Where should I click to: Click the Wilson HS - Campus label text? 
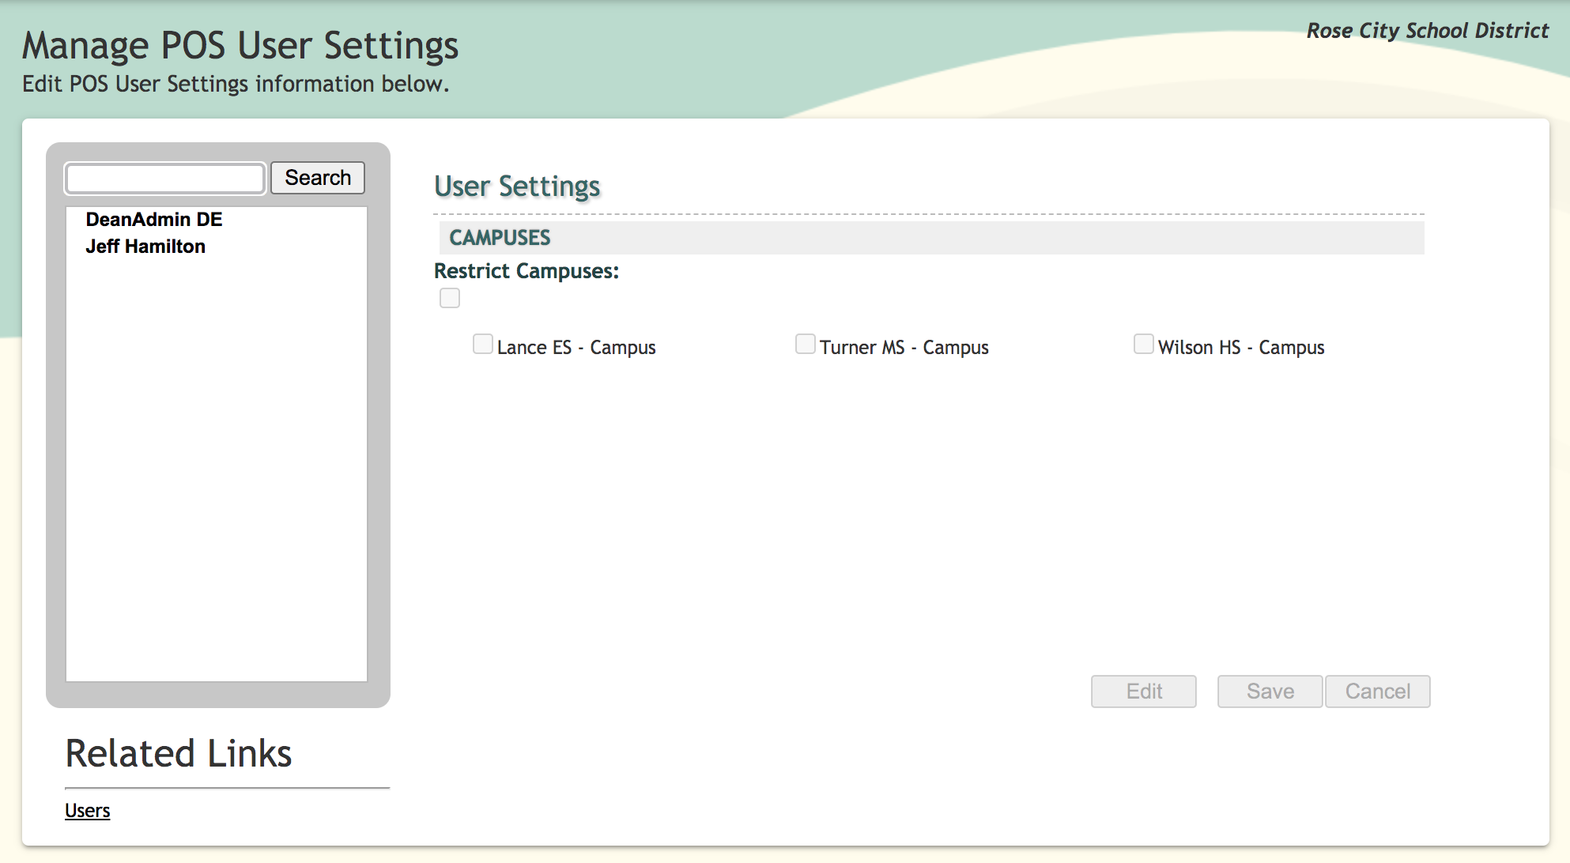point(1240,348)
